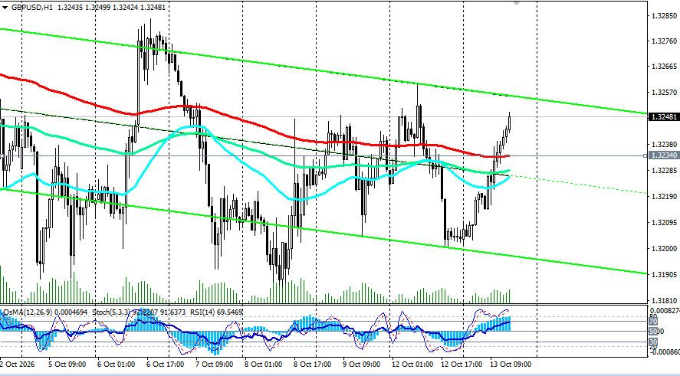Screen dimensions: 680x376
Task: Click the RSI level 30 label
Action: 652,342
